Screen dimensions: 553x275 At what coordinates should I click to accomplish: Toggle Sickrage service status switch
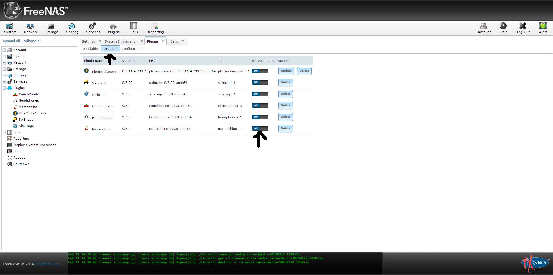260,94
